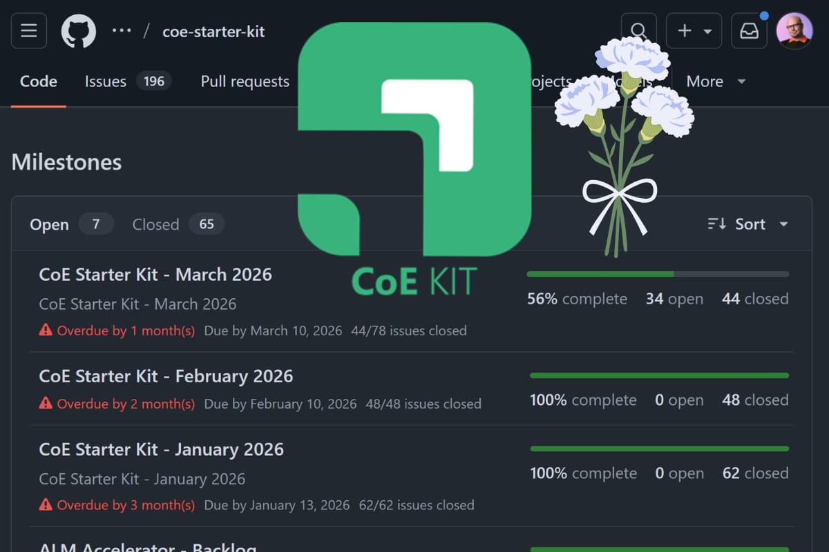Click the Due by February 10, 2026 text
829x552 pixels.
[x=280, y=404]
